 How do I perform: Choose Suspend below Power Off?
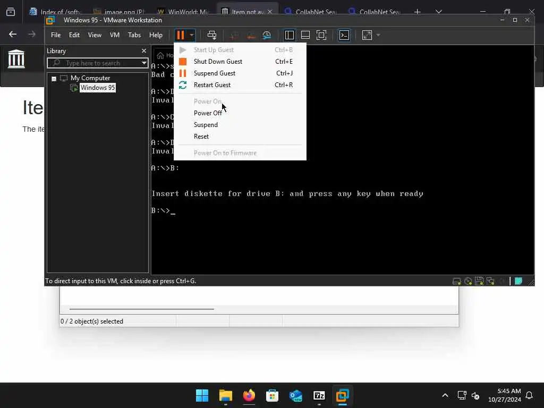pos(240,125)
